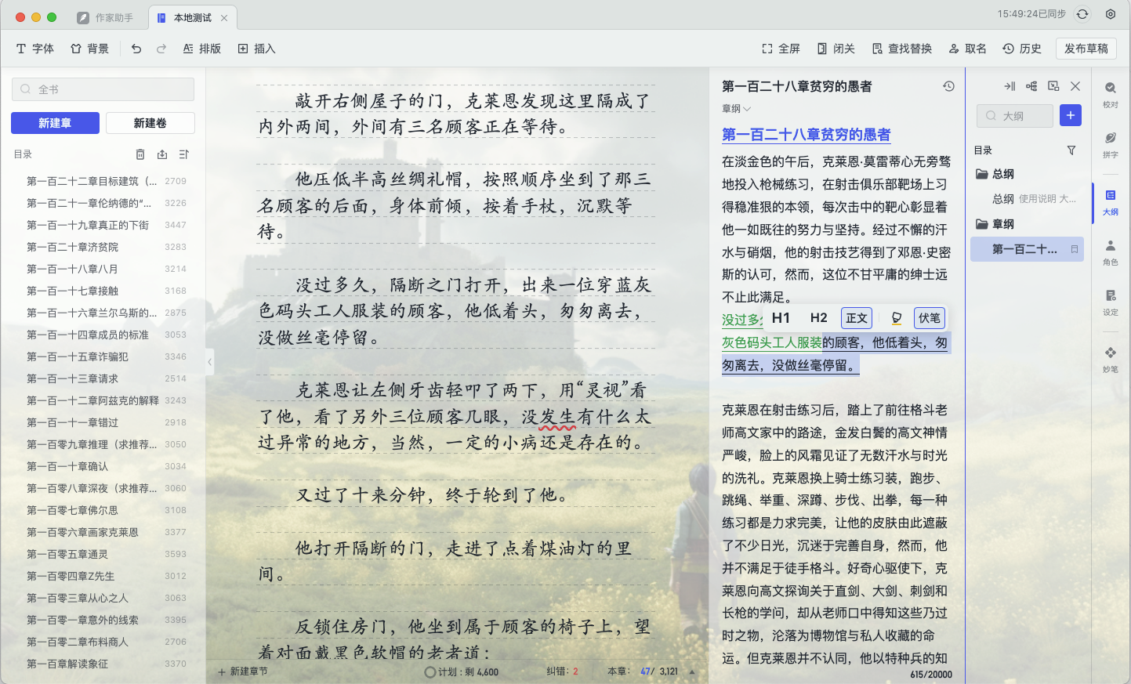The image size is (1131, 684).
Task: Open the 排版 layout tool
Action: [x=201, y=49]
